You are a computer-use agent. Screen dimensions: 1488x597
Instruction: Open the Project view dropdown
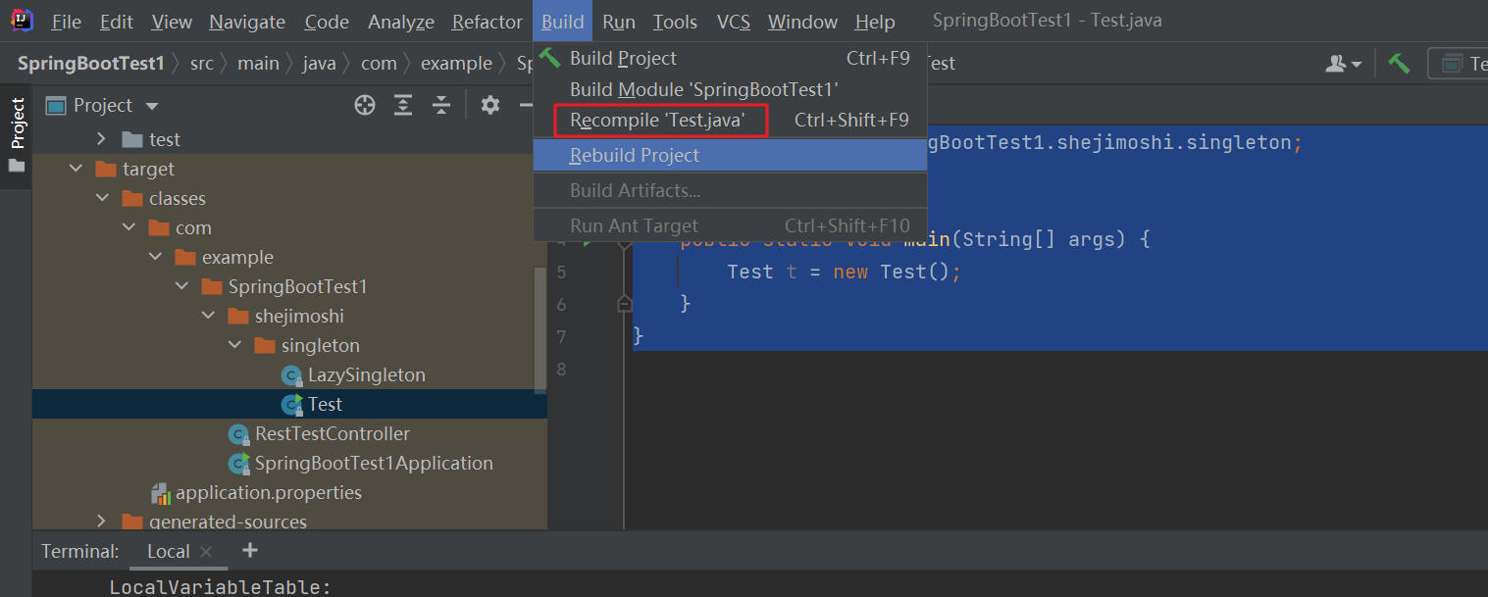pyautogui.click(x=151, y=106)
